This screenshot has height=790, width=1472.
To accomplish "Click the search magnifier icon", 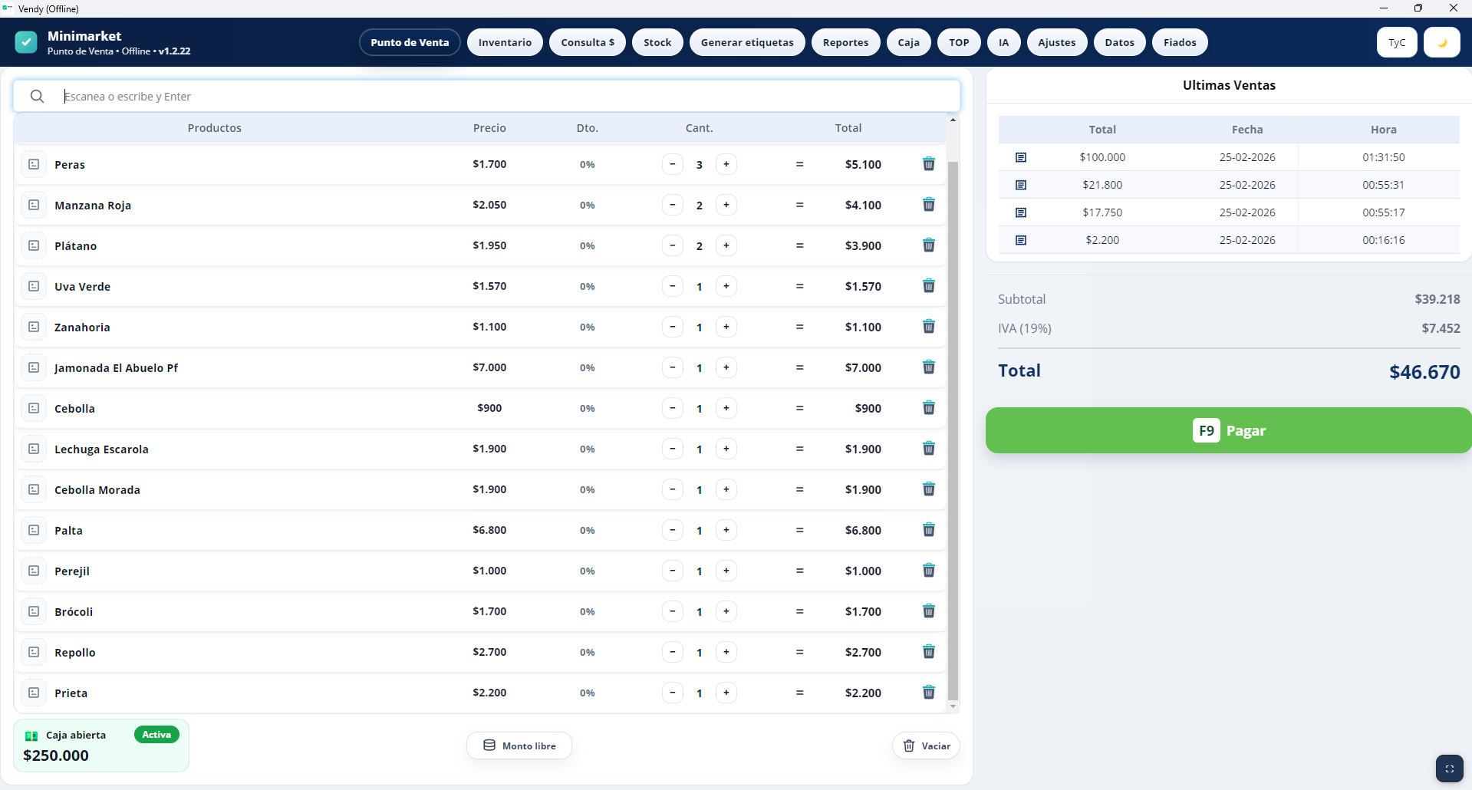I will point(37,97).
